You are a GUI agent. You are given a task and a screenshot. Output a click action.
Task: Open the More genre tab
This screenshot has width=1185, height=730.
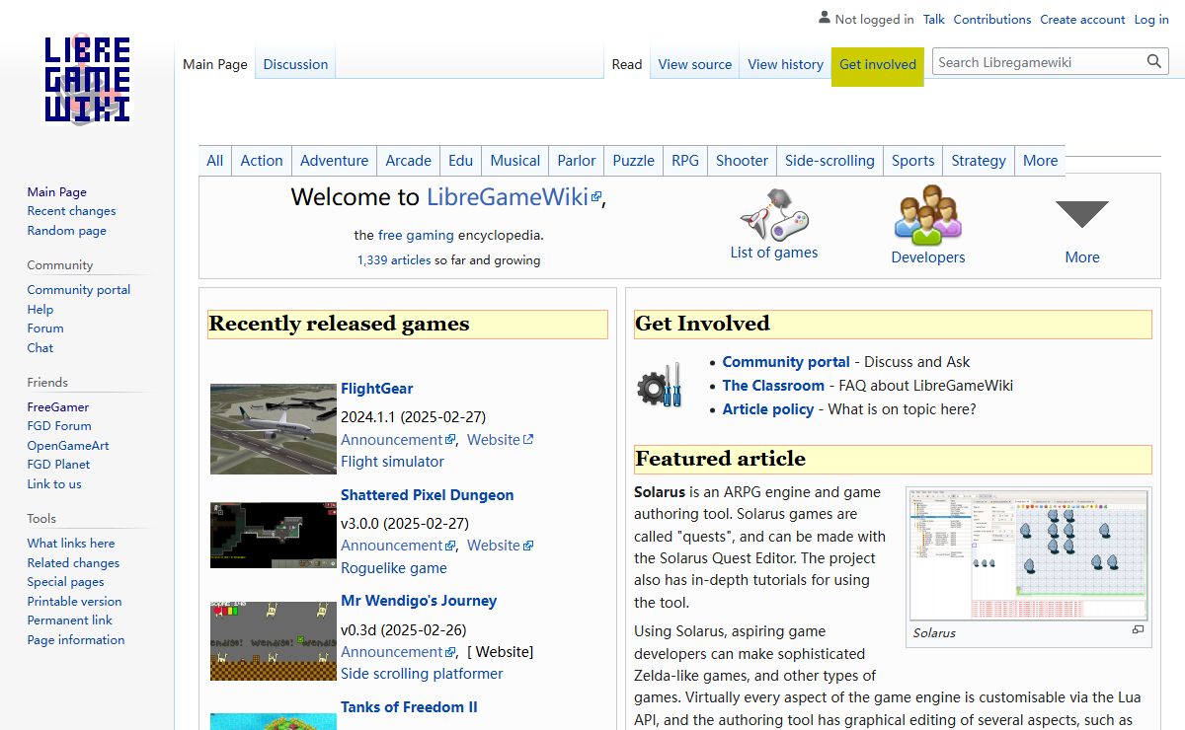coord(1040,161)
